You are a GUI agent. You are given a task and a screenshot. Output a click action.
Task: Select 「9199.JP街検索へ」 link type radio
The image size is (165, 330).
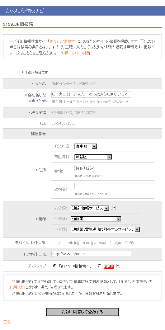click(x=55, y=266)
